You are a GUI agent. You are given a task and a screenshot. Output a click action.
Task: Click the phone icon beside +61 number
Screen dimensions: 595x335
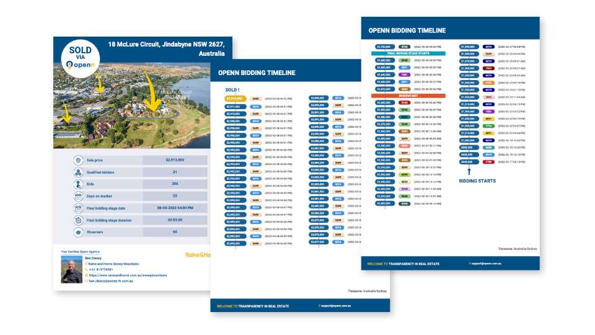point(87,270)
